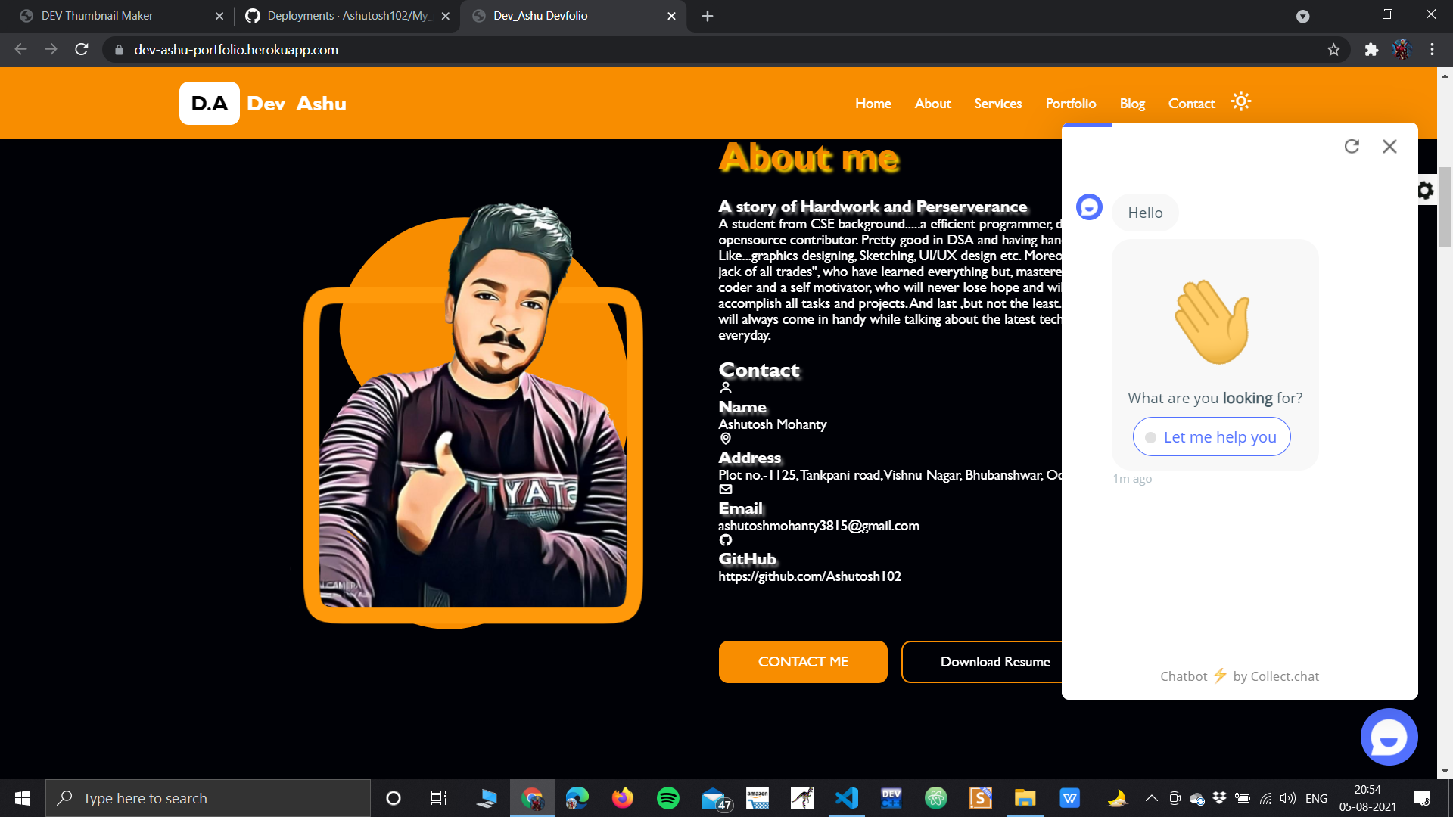This screenshot has width=1453, height=817.
Task: Click the CONTACT ME button
Action: click(x=802, y=661)
